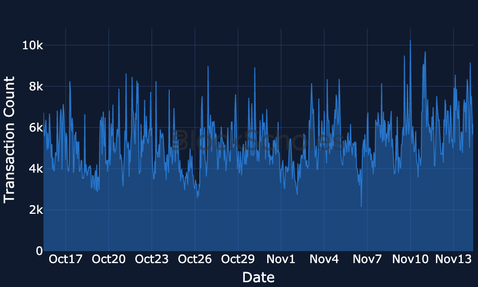Click the highest peak near Nov10
The height and width of the screenshot is (287, 478).
[410, 40]
